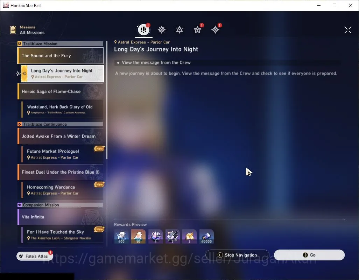Collapse the Trailblaze Mission section header
Image resolution: width=359 pixels, height=280 pixels.
pos(61,43)
